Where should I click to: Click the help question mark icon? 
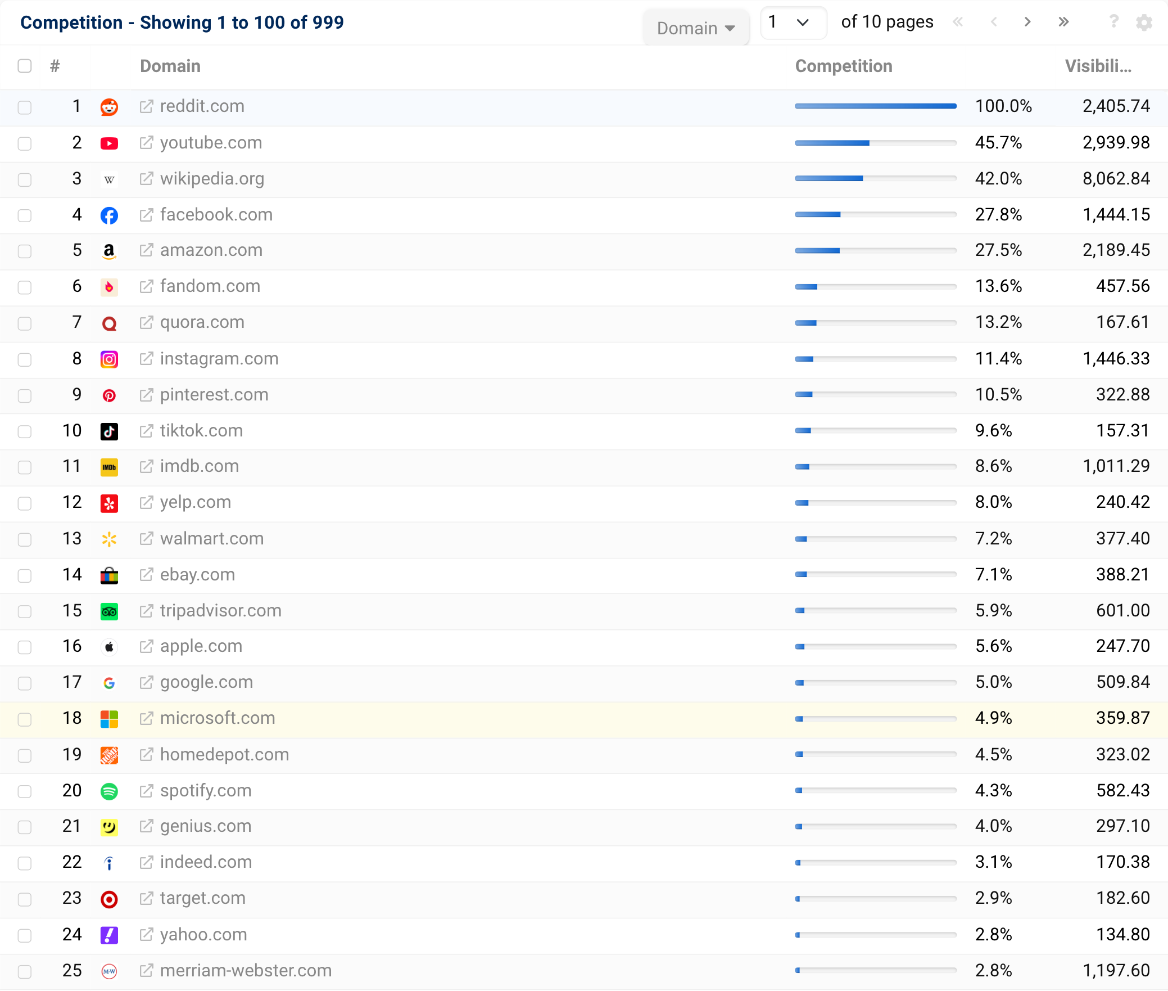1113,22
